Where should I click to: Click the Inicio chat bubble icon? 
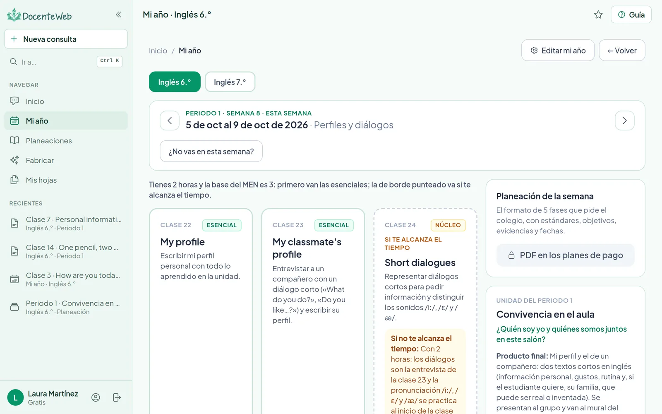14,101
